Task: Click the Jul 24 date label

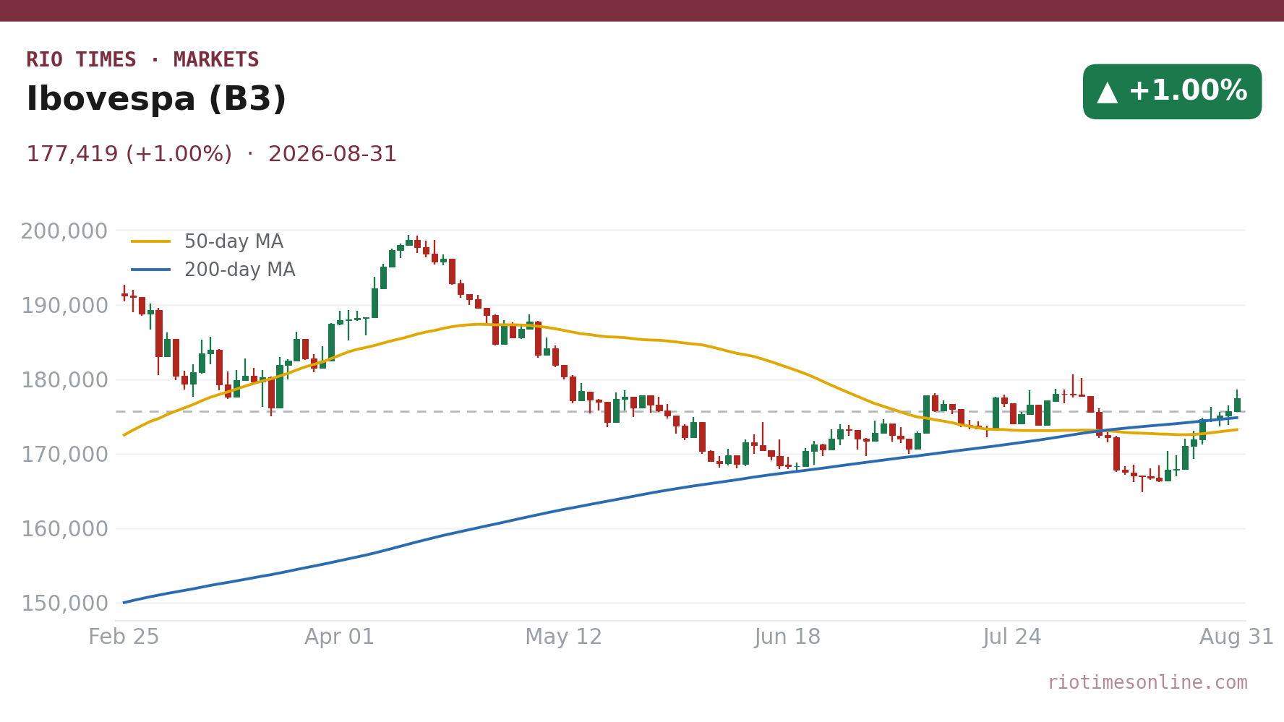Action: pos(1011,637)
